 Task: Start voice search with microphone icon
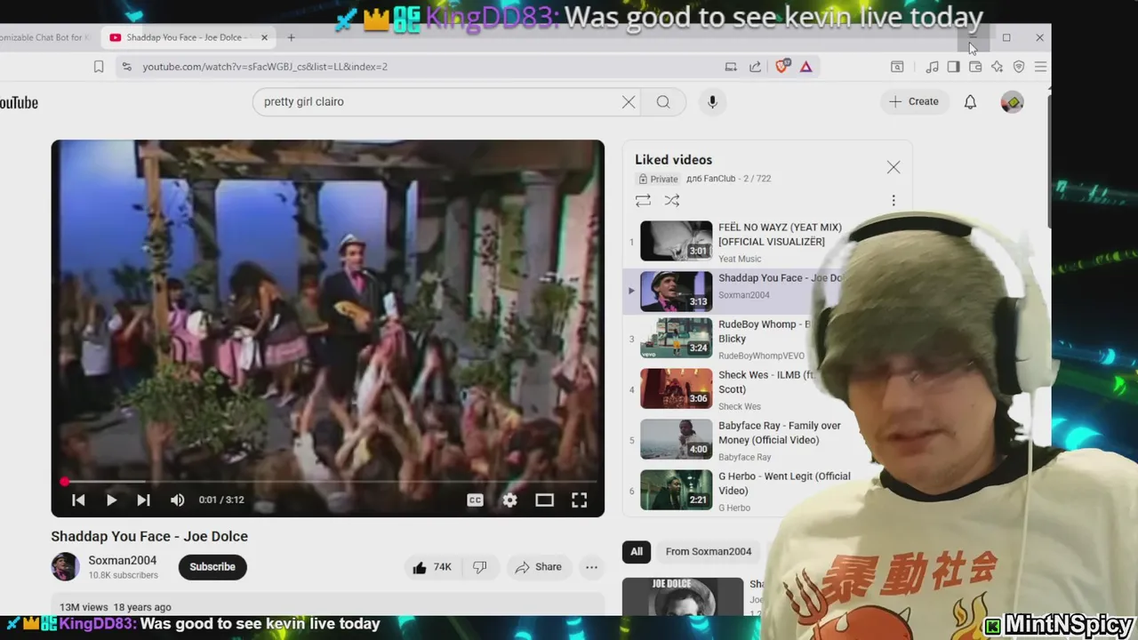712,101
